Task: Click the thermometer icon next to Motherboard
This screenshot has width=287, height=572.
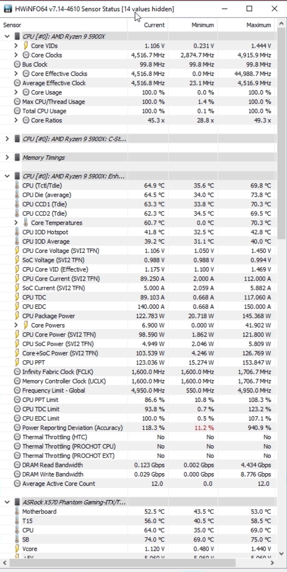Action: 17,512
